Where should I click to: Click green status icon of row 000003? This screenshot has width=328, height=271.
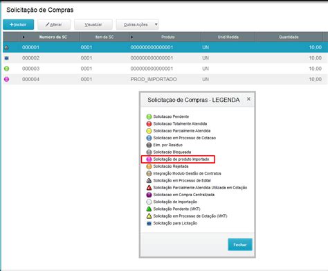pos(7,69)
